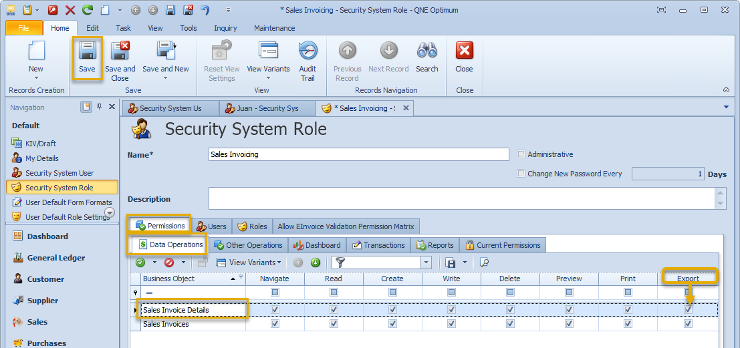This screenshot has height=348, width=740.
Task: Expand the grid export floppy dropdown arrow
Action: tap(465, 263)
